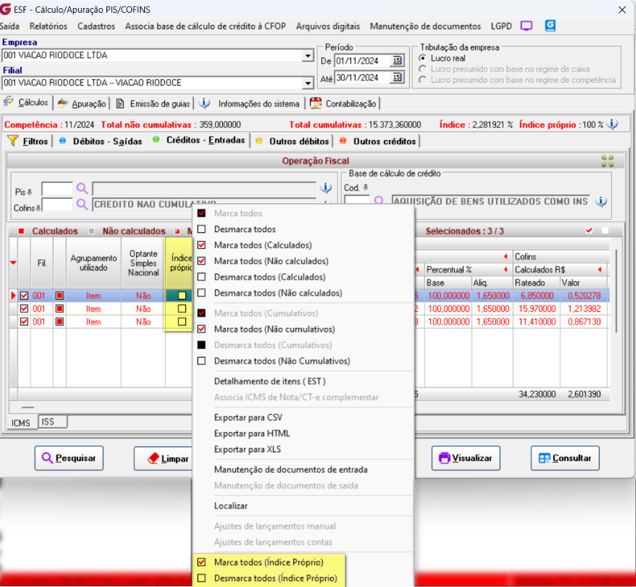Open Associa base de cálculo de crédito à CFOP

tap(205, 26)
